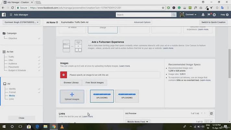
Task: Click the camera extension icon in Chrome
Action: [x=201, y=8]
